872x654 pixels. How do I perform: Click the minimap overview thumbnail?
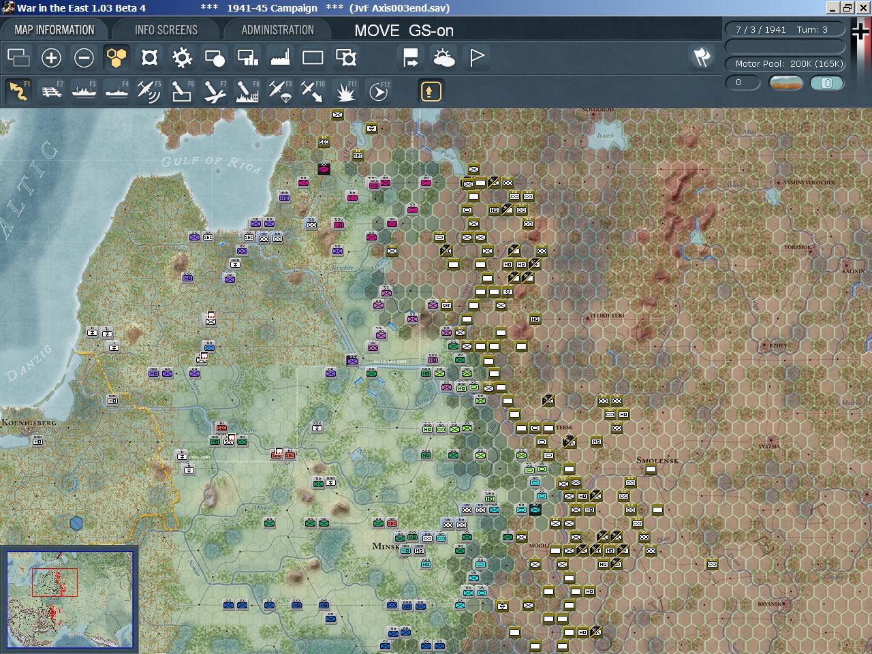69,599
